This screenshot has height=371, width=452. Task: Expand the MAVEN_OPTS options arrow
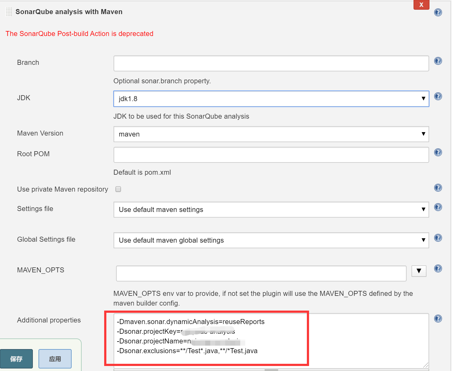coord(419,271)
